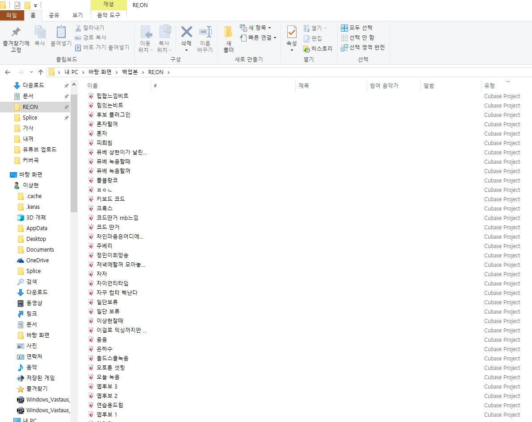The height and width of the screenshot is (422, 532).
Task: Click 바로 가기 붙여넣기 (paste shortcut)
Action: coord(102,47)
